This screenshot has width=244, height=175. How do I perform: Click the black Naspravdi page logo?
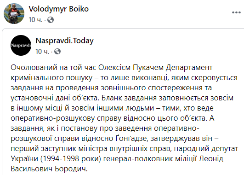tap(21, 46)
